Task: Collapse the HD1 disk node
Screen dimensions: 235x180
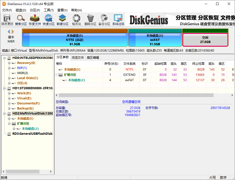Action: [4, 88]
